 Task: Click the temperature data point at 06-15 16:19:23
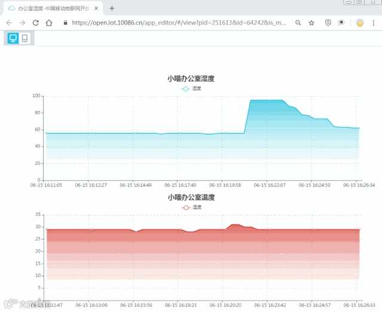pyautogui.click(x=181, y=229)
